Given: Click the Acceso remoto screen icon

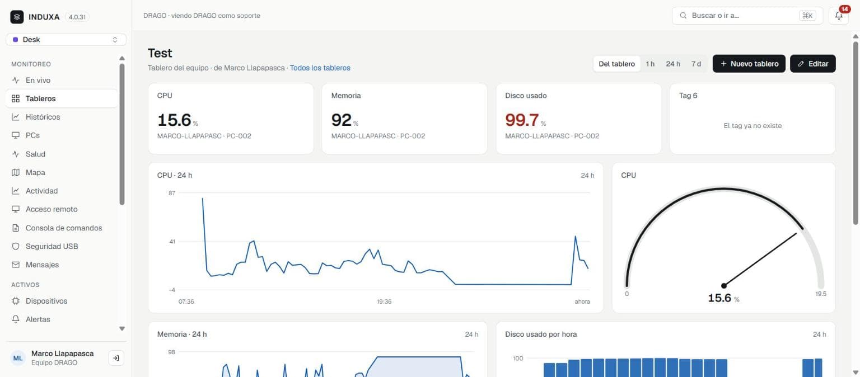Looking at the screenshot, I should click(16, 209).
